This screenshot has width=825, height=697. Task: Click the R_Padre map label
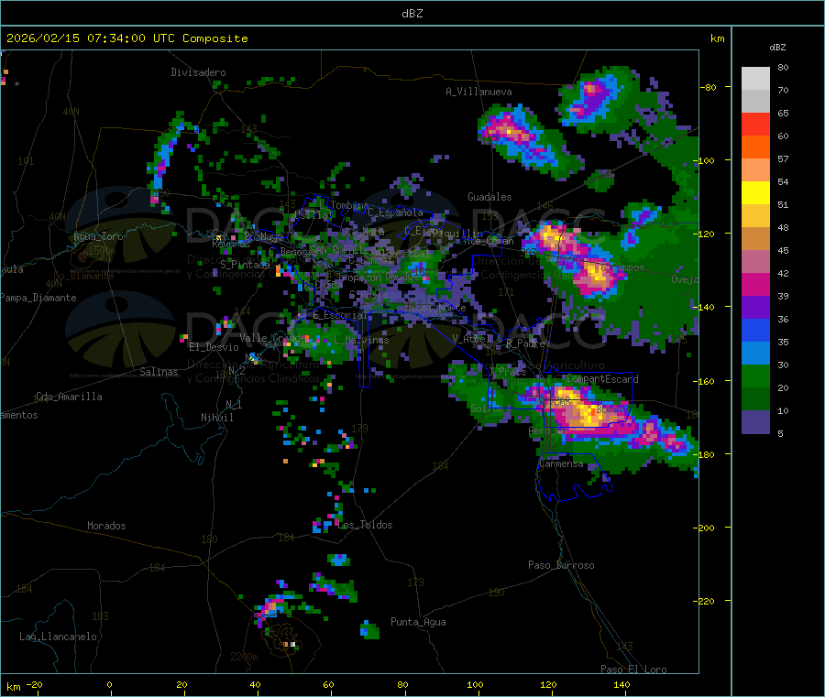525,343
